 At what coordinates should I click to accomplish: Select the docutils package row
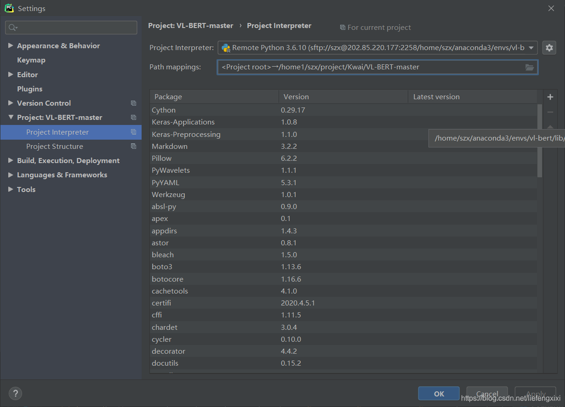343,363
